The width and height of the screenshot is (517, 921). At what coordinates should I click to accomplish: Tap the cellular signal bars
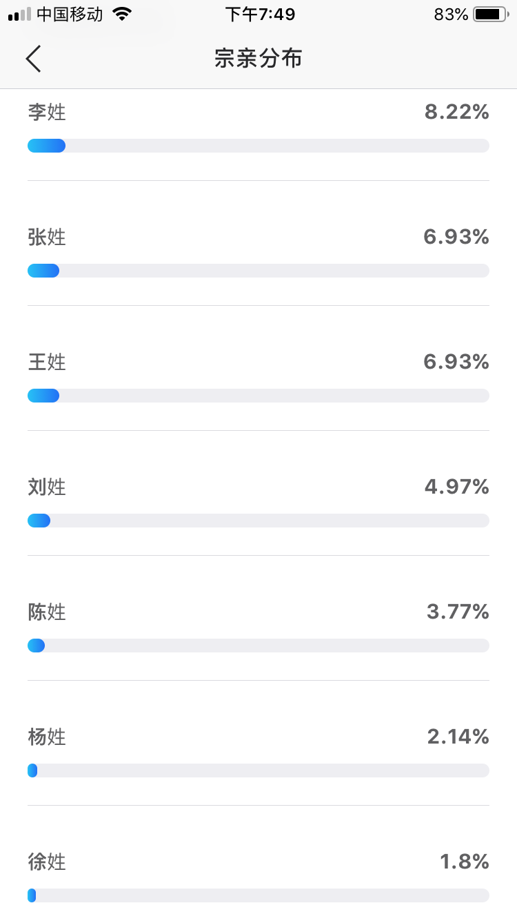point(19,14)
